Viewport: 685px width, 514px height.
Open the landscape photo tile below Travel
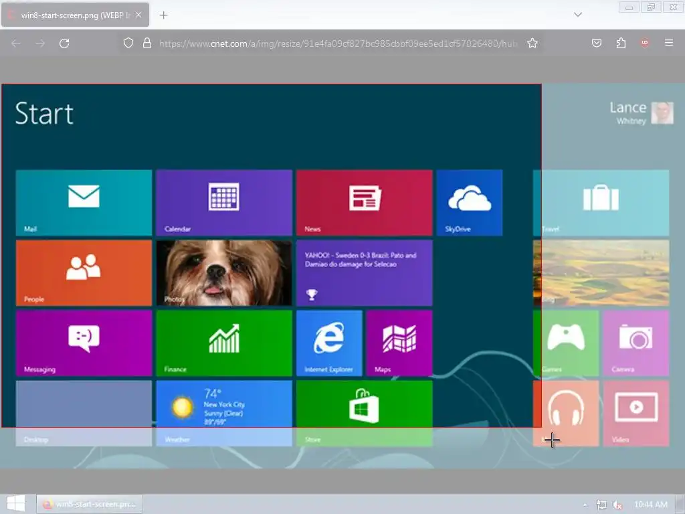601,273
